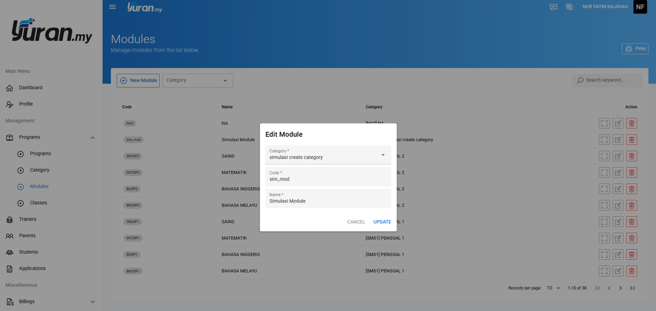Open Trainers menu item
The width and height of the screenshot is (656, 311).
(28, 219)
